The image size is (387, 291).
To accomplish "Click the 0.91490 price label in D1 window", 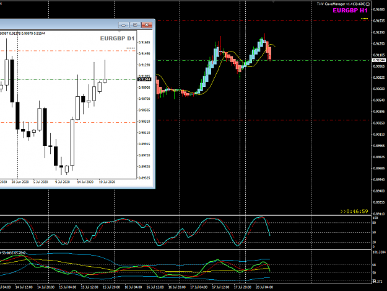I will (x=144, y=53).
